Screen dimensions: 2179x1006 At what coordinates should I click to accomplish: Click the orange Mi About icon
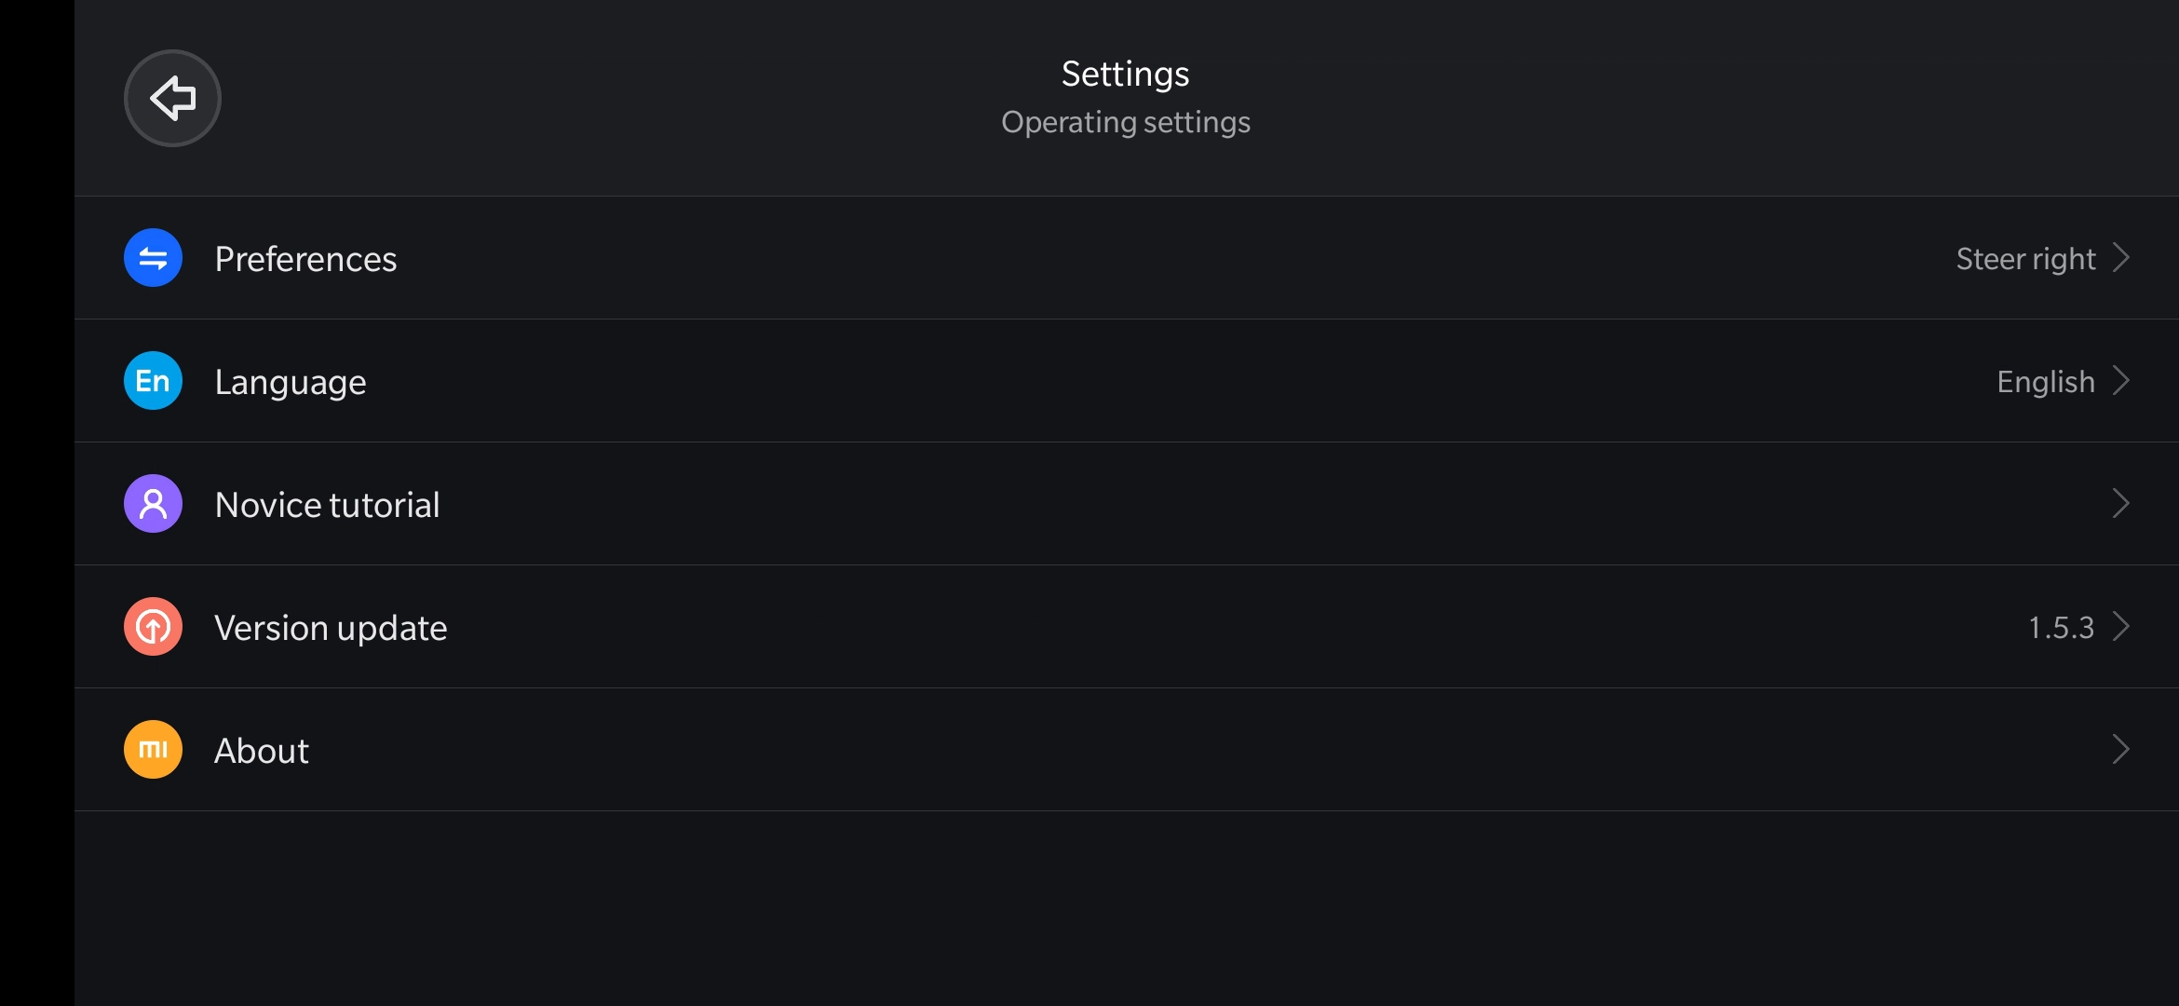(x=153, y=750)
